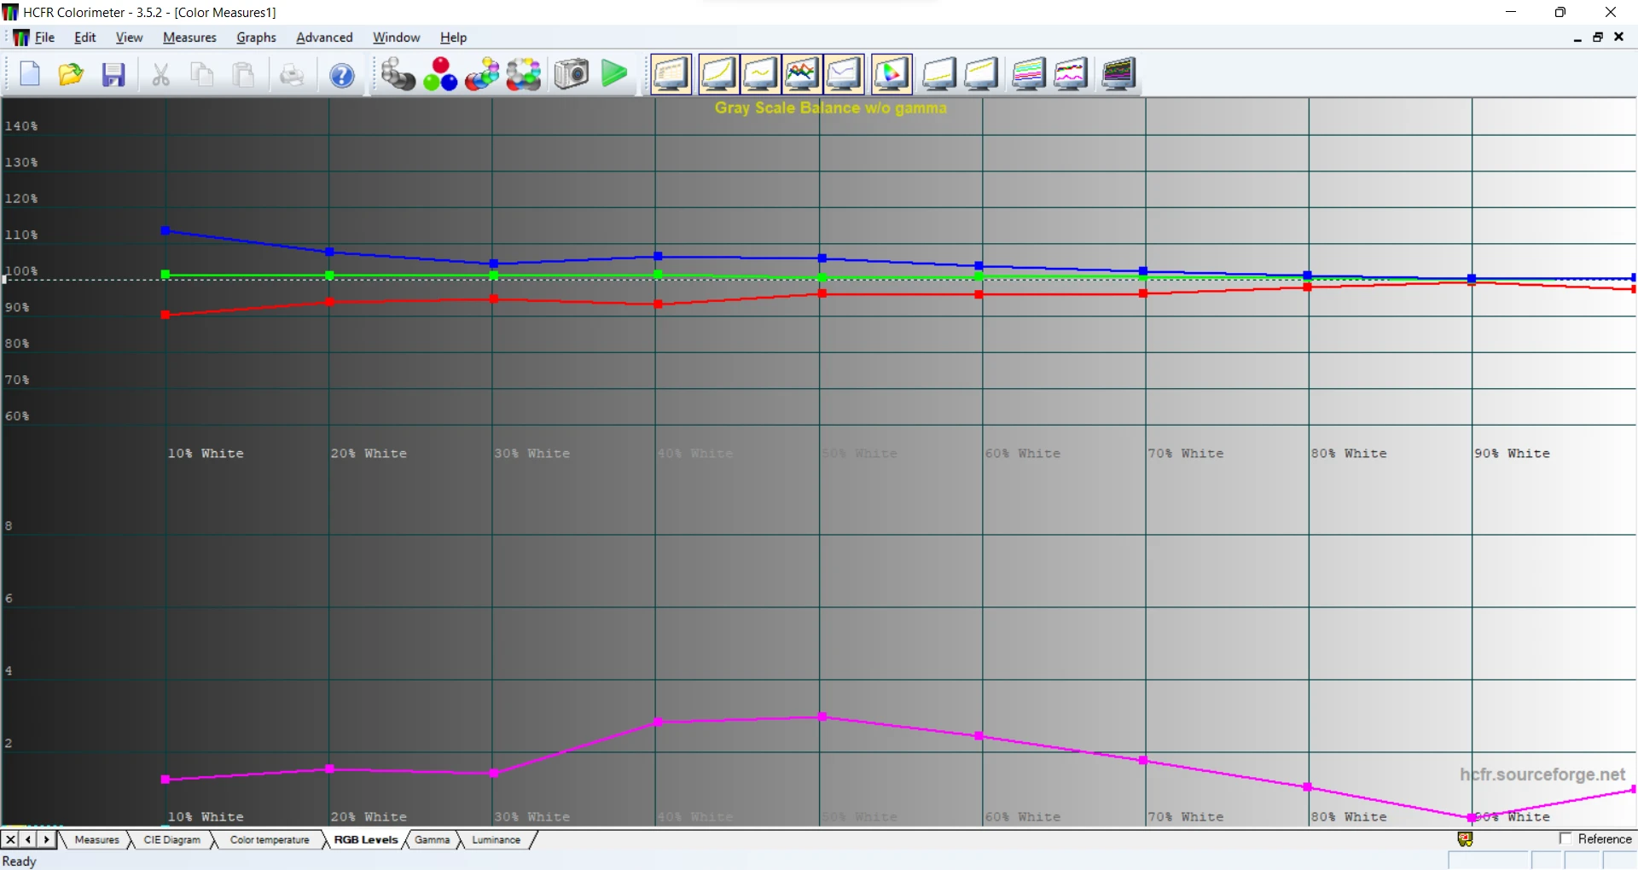Open the Window menu
Viewport: 1638px width, 870px height.
coord(396,38)
